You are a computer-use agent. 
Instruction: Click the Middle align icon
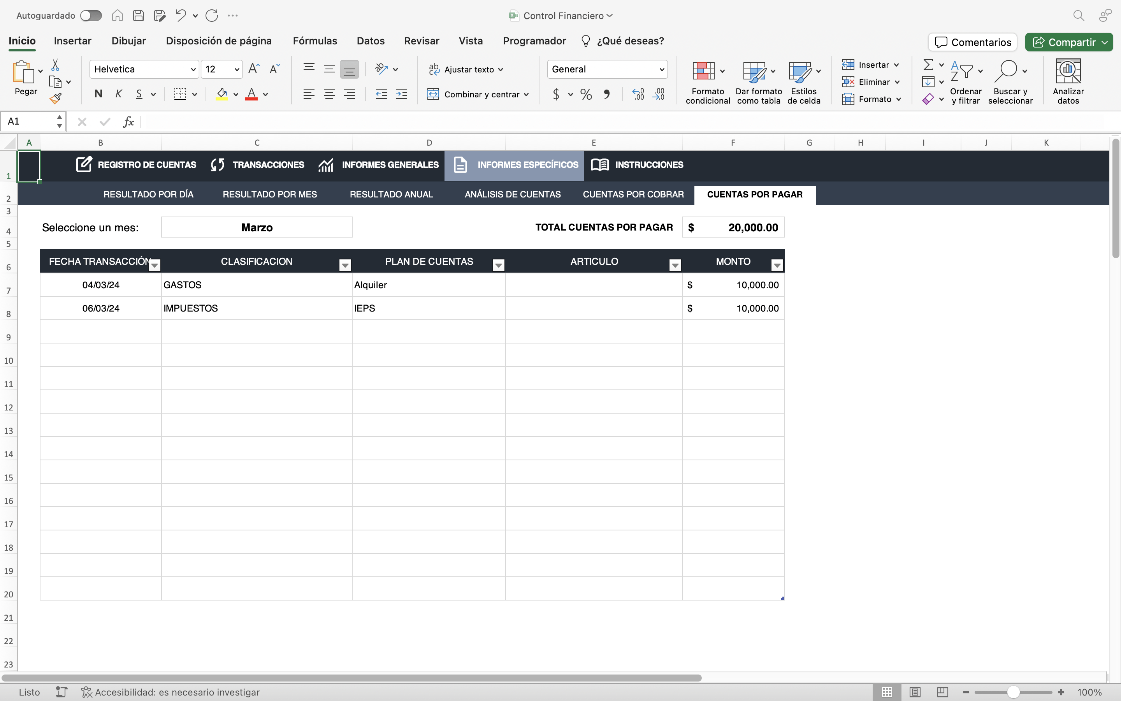(329, 69)
